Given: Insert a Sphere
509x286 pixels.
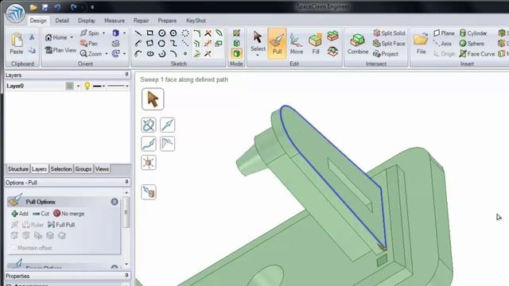Looking at the screenshot, I should click(x=472, y=44).
